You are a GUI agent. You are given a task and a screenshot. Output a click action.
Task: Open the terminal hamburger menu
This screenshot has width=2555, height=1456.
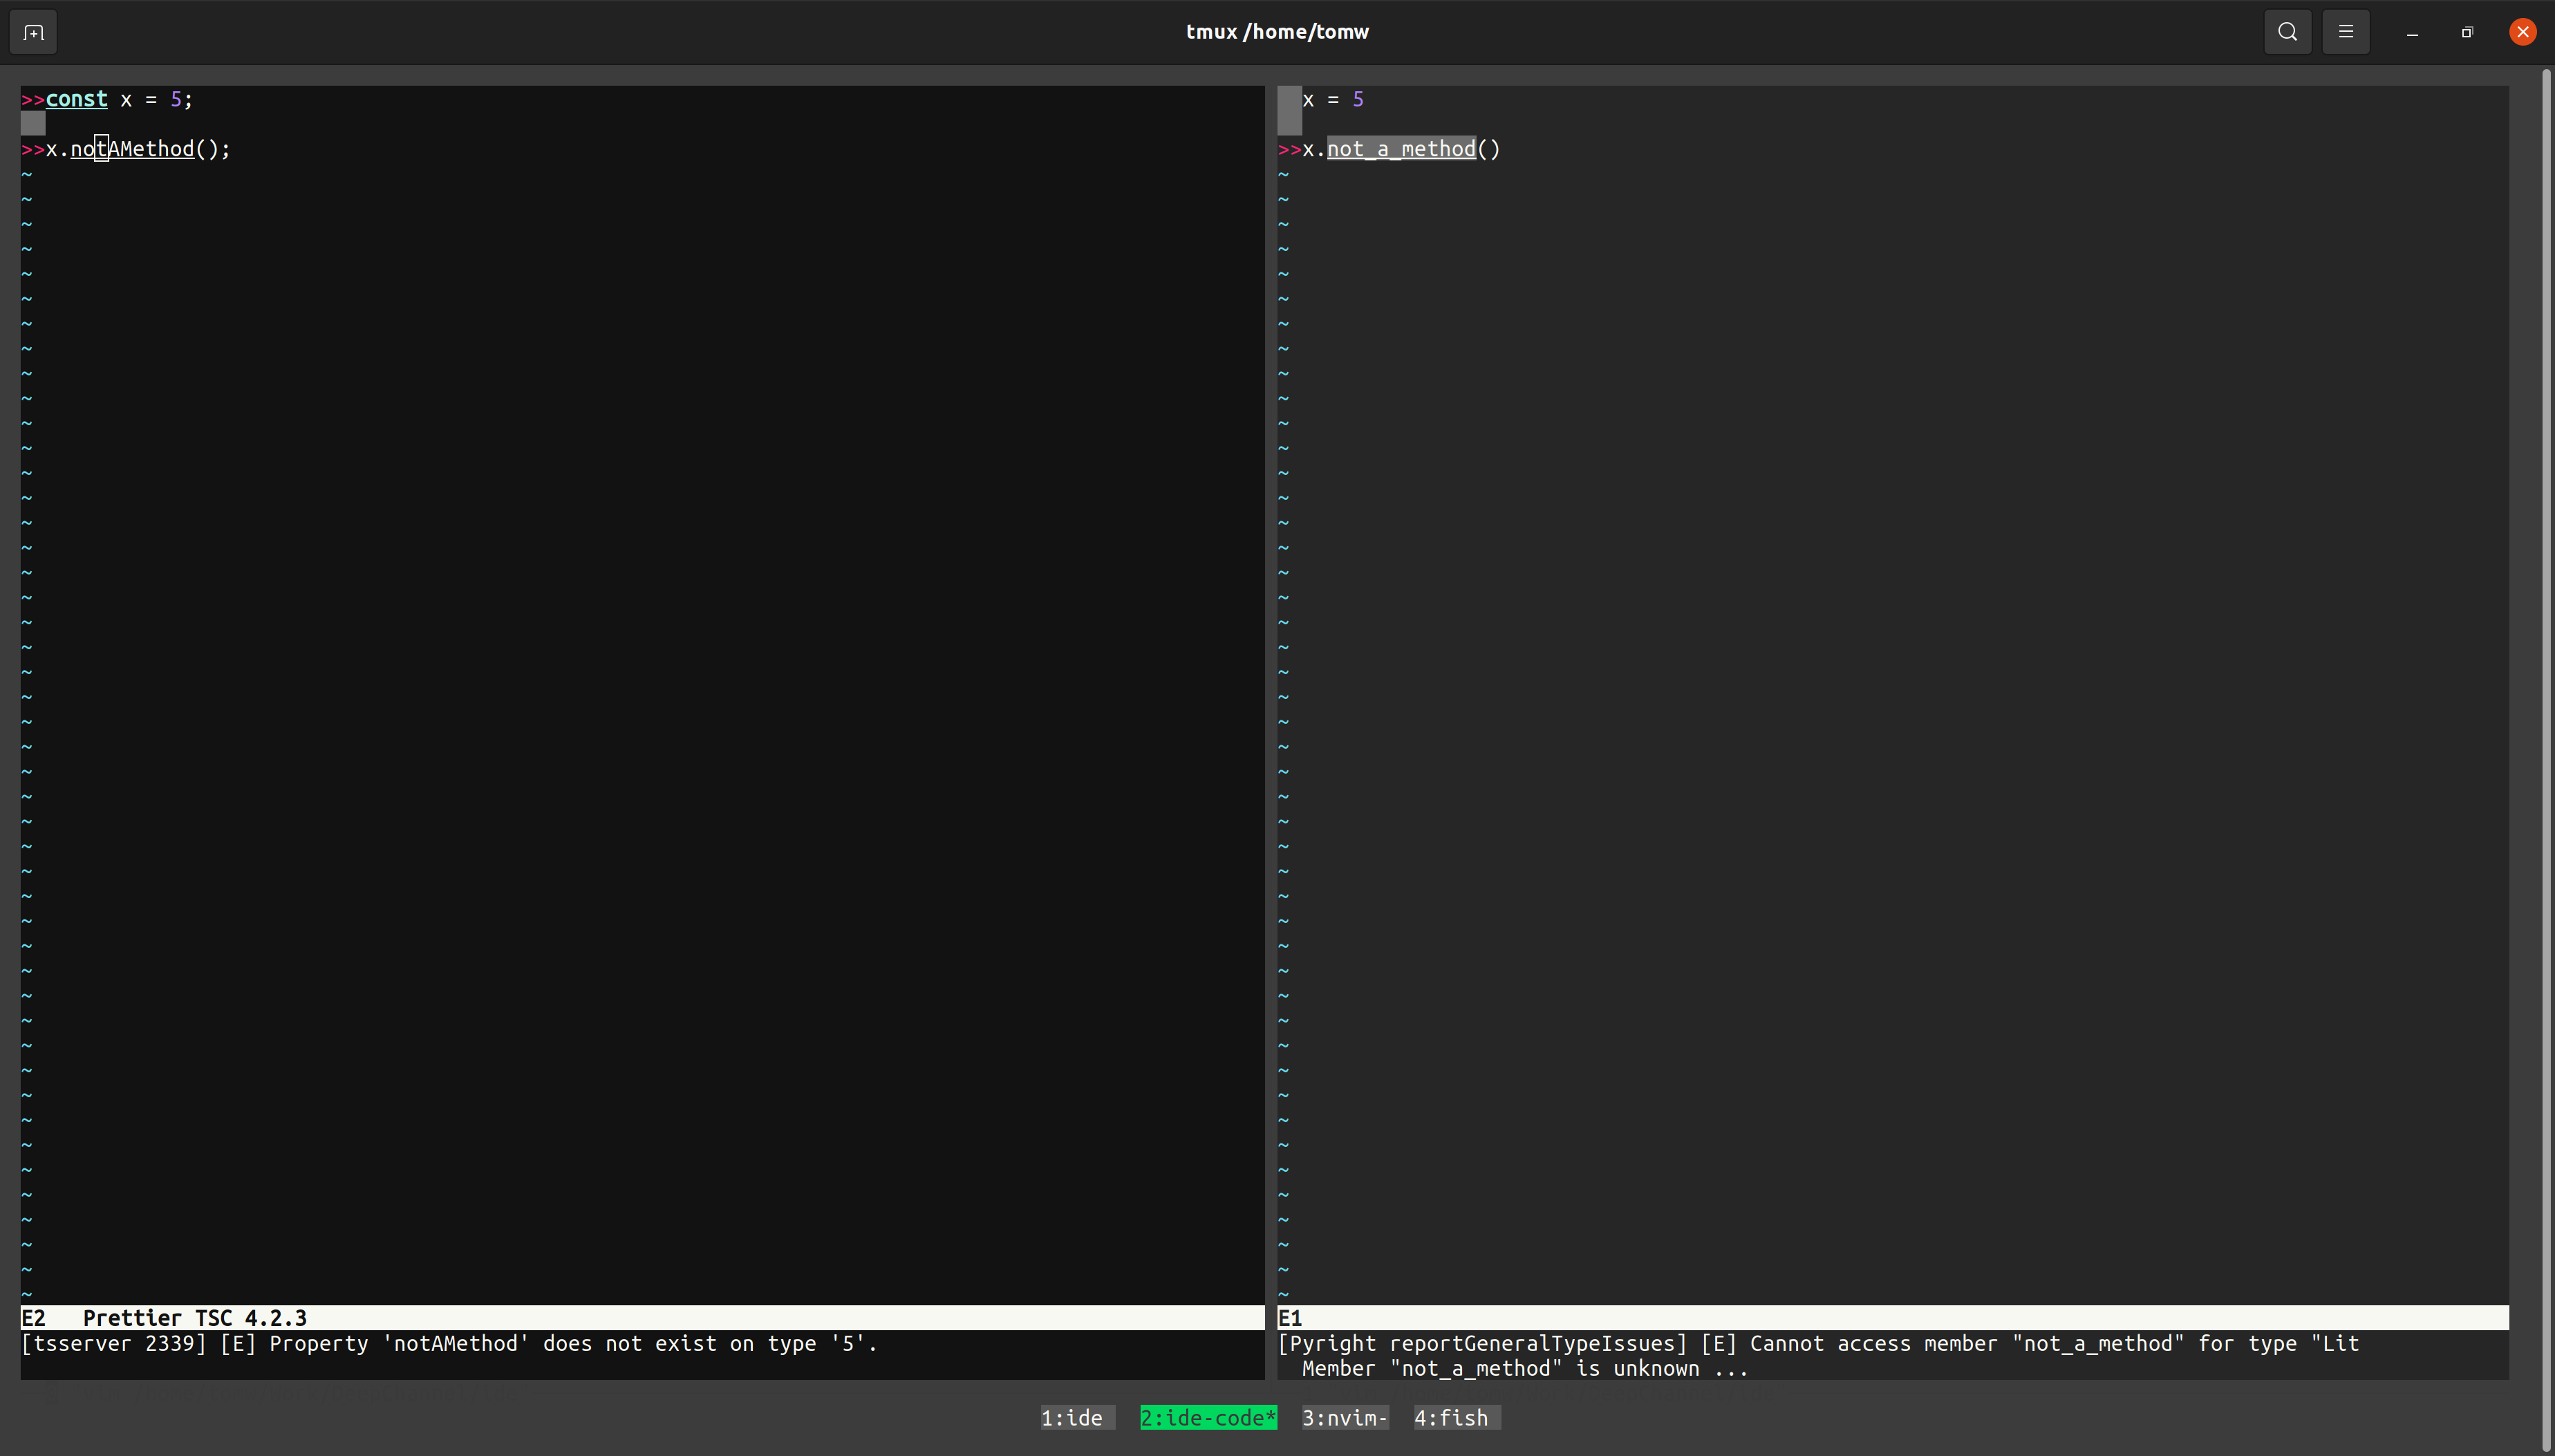[x=2346, y=31]
